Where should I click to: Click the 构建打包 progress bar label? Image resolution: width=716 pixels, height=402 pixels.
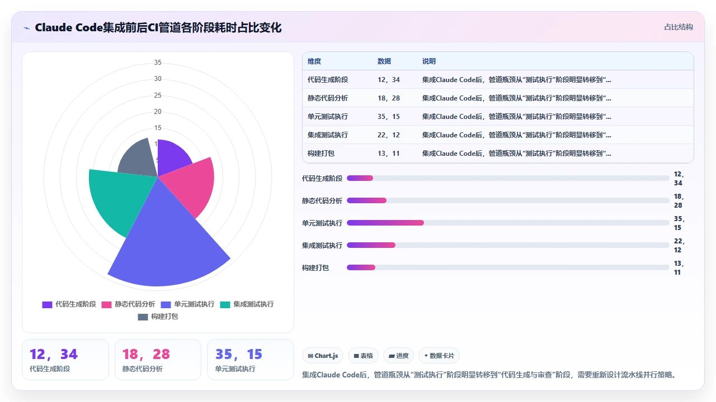pyautogui.click(x=315, y=268)
